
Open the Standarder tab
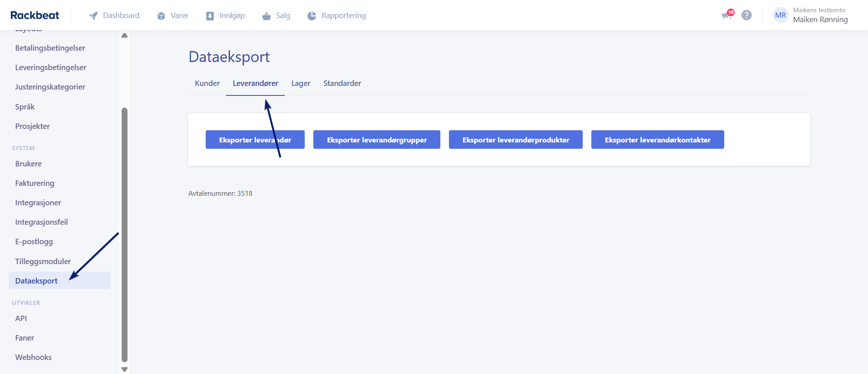pos(342,83)
